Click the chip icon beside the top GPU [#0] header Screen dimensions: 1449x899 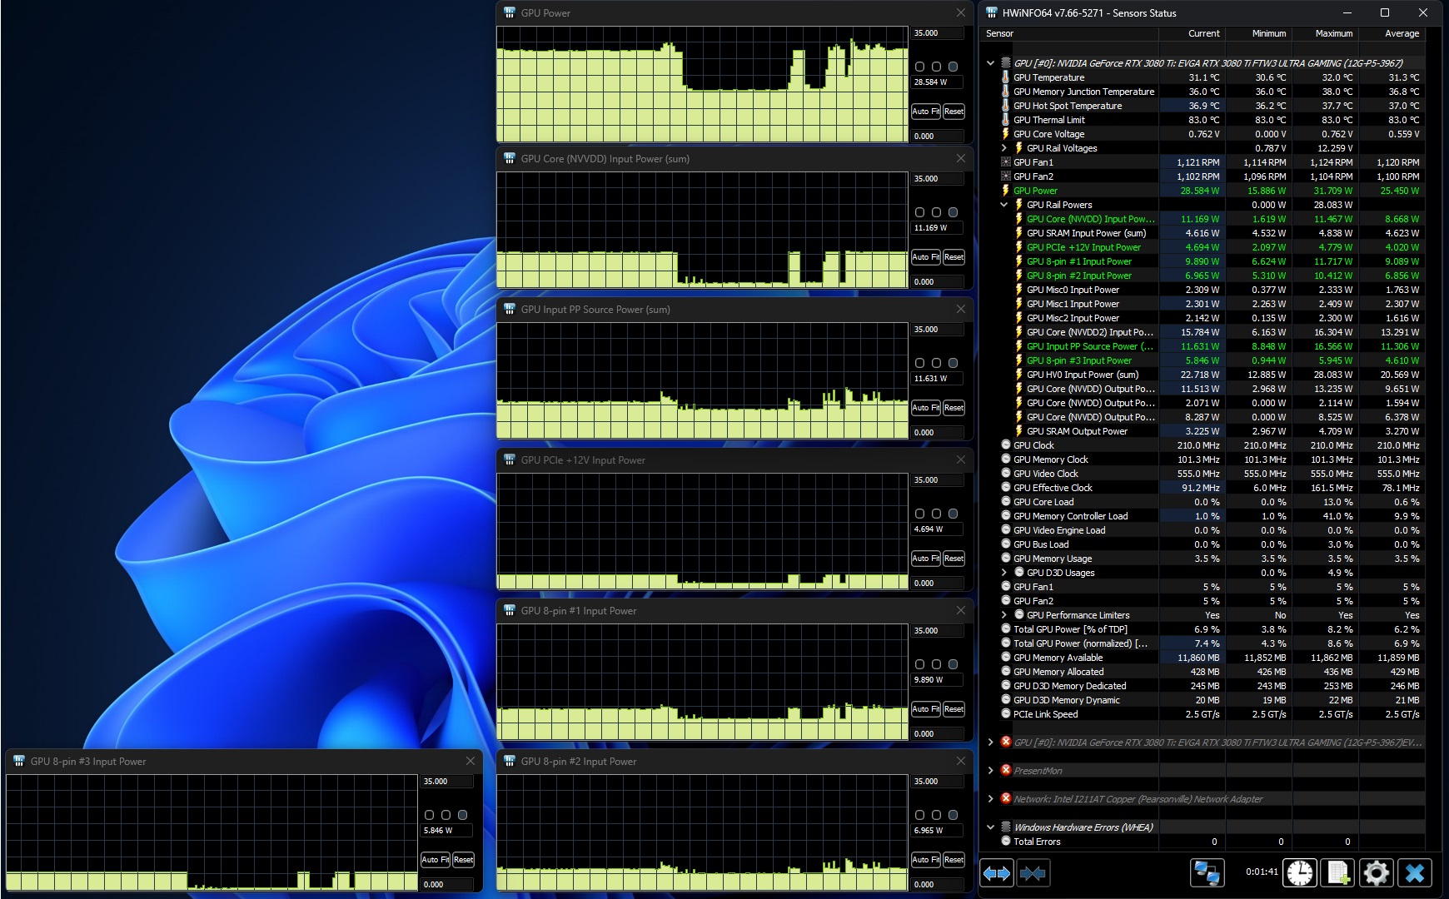click(1005, 63)
